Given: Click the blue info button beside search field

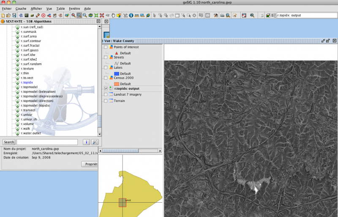Looking at the screenshot, I should (86, 142).
